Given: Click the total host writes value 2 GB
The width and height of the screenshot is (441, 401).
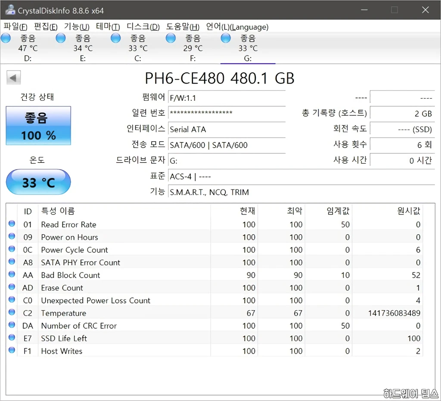Looking at the screenshot, I should (x=403, y=114).
